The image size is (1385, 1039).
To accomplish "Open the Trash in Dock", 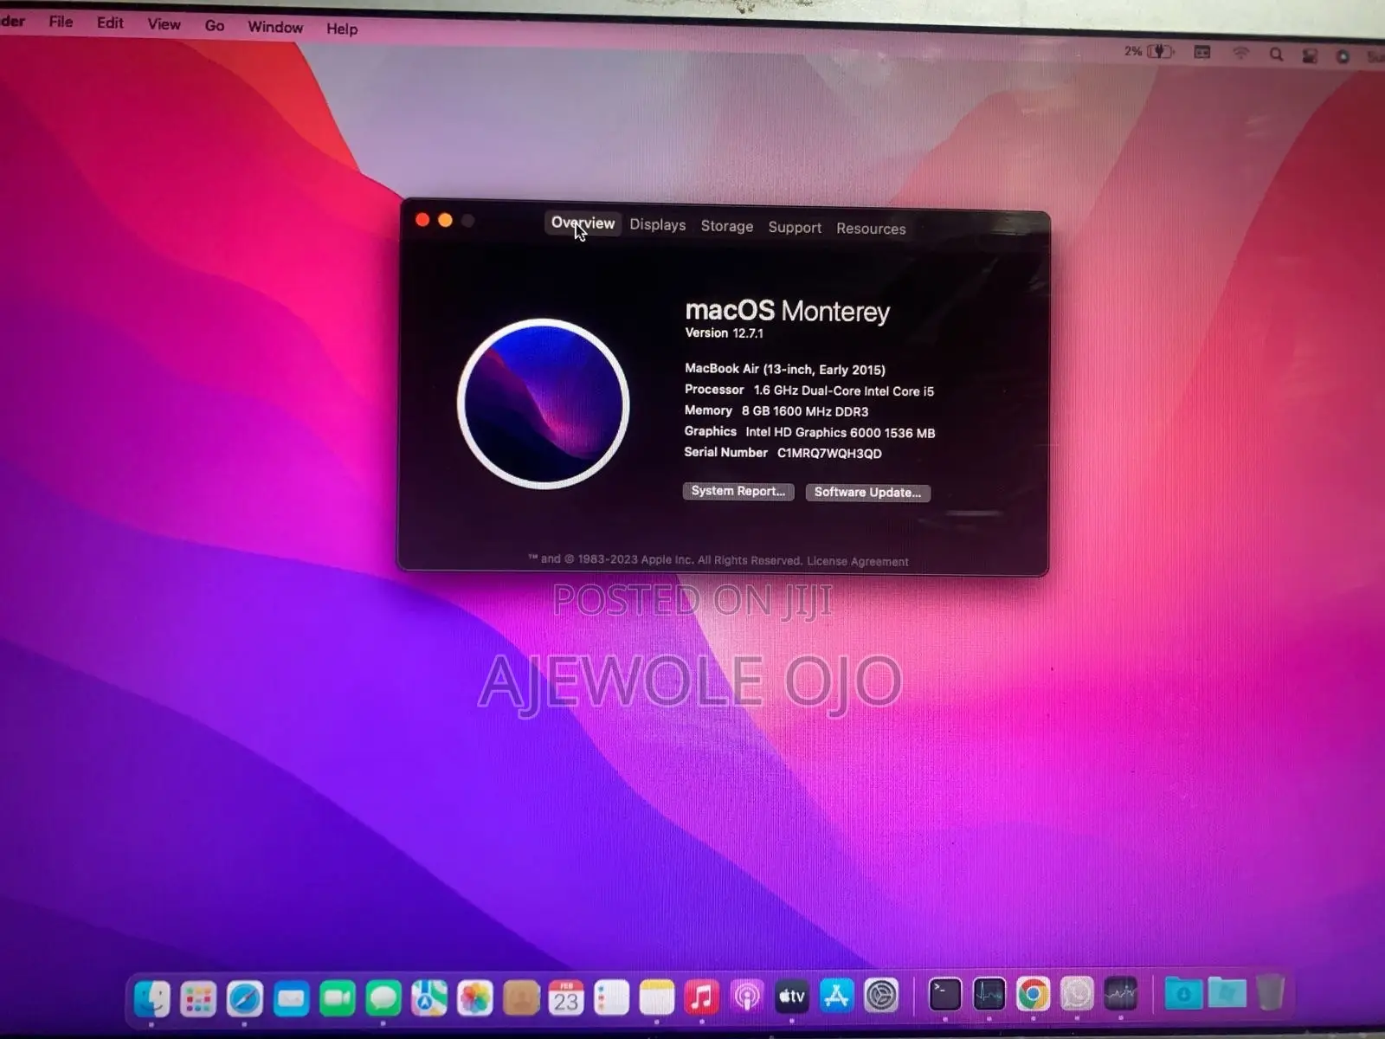I will pyautogui.click(x=1270, y=992).
